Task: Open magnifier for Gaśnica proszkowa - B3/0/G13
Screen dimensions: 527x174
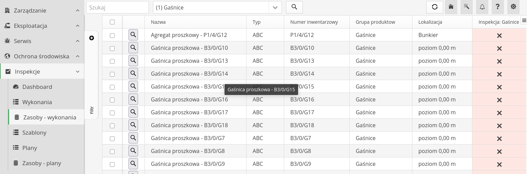Action: coord(133,61)
